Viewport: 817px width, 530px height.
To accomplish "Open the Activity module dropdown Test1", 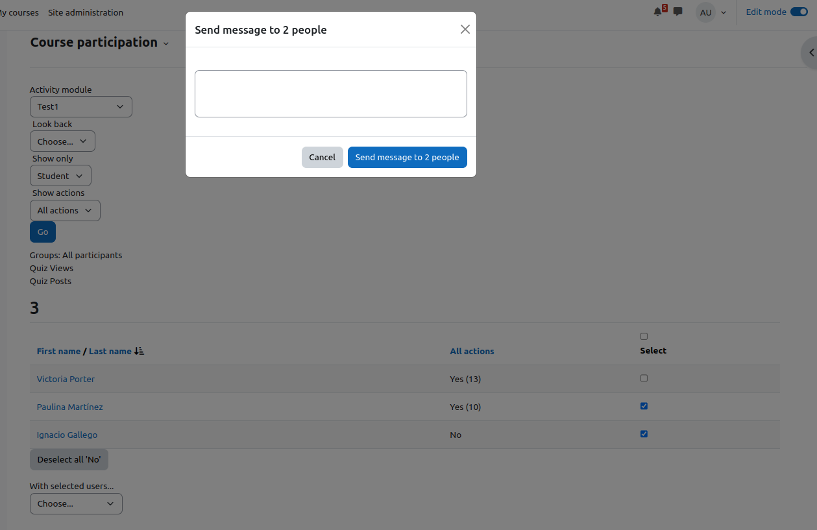I will click(x=81, y=106).
